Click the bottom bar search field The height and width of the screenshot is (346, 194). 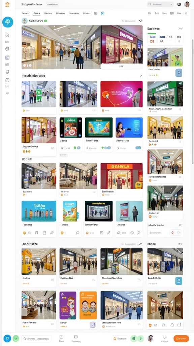pyautogui.click(x=36, y=339)
